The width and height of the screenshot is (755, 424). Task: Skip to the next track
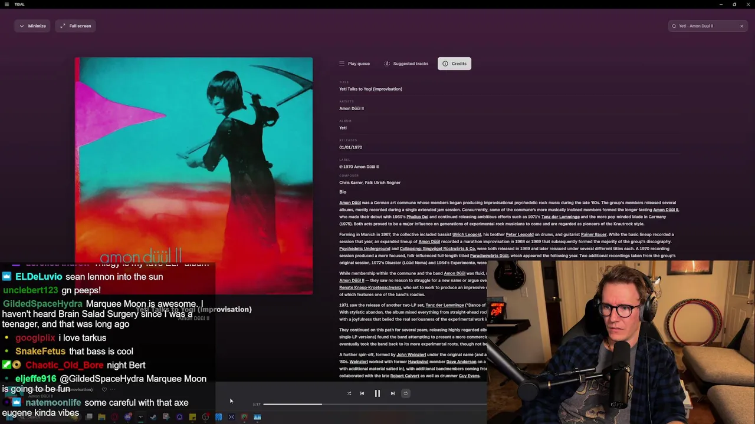point(392,393)
